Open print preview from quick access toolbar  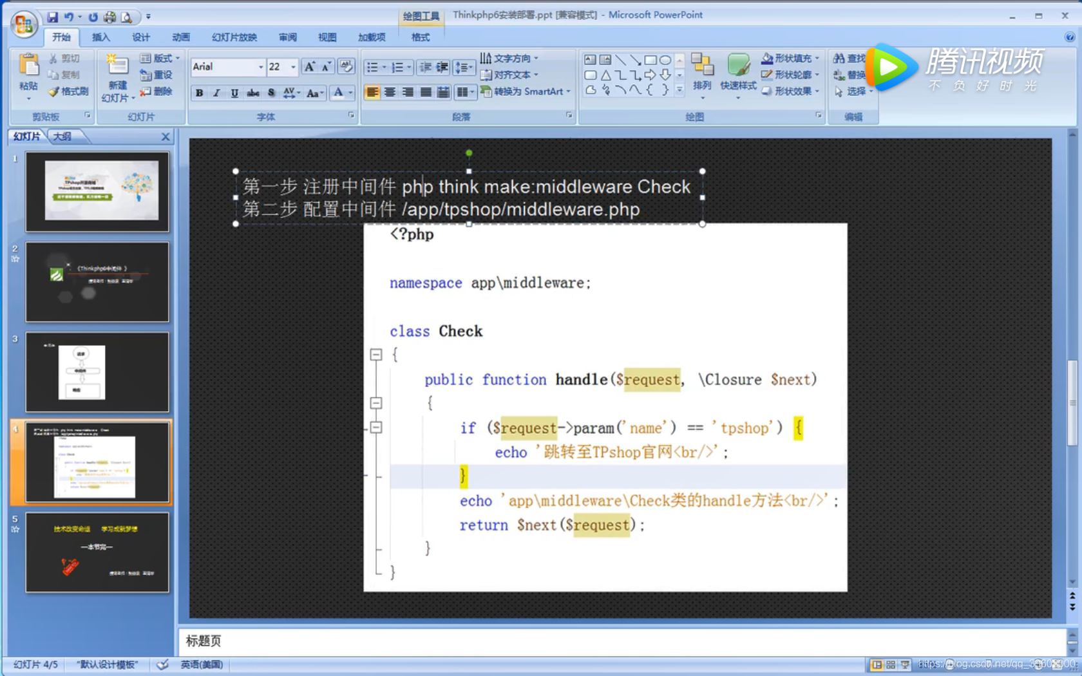(x=127, y=17)
